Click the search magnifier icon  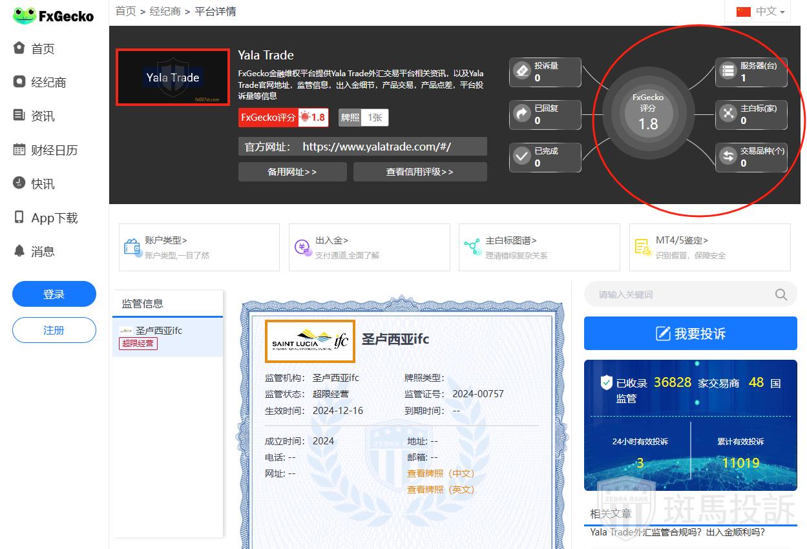click(781, 295)
